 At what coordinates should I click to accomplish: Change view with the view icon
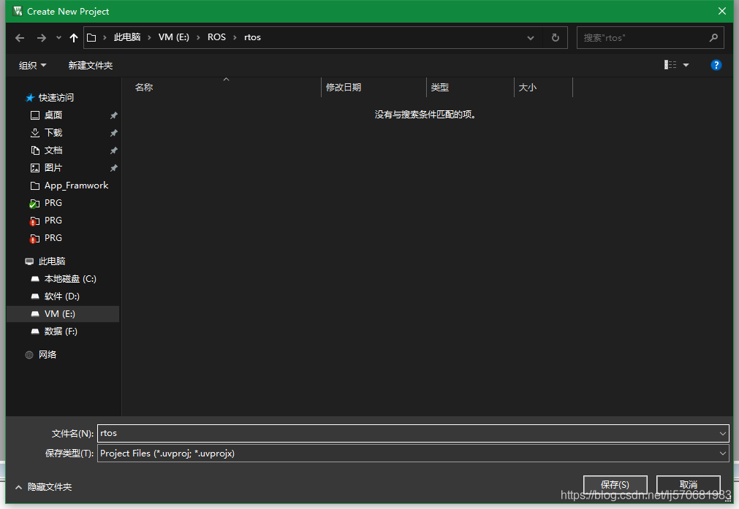pyautogui.click(x=670, y=65)
